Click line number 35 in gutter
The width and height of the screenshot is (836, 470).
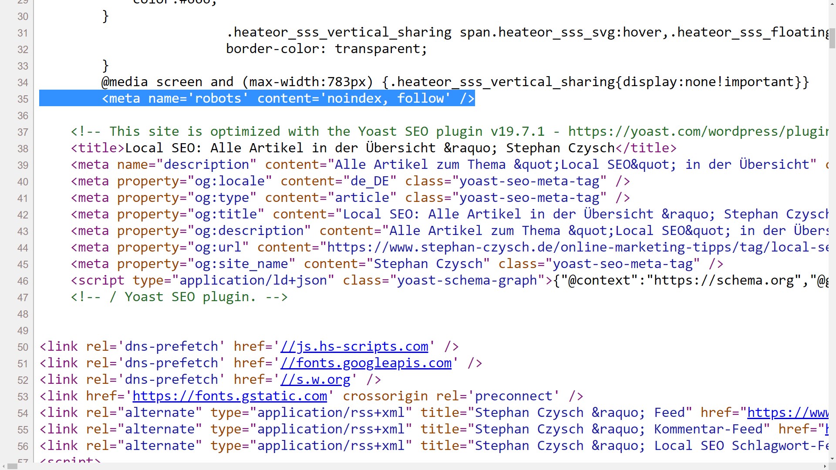tap(23, 99)
